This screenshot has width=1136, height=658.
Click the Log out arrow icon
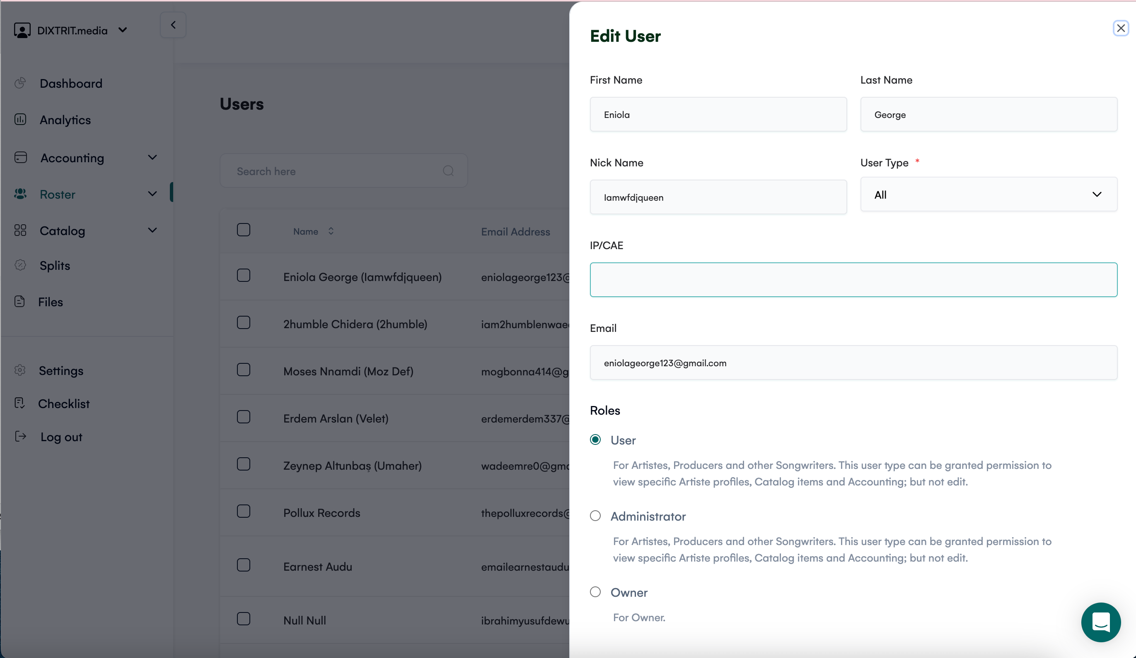20,437
